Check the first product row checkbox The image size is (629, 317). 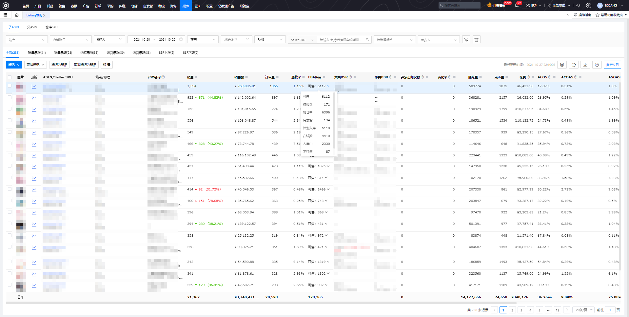[x=10, y=86]
